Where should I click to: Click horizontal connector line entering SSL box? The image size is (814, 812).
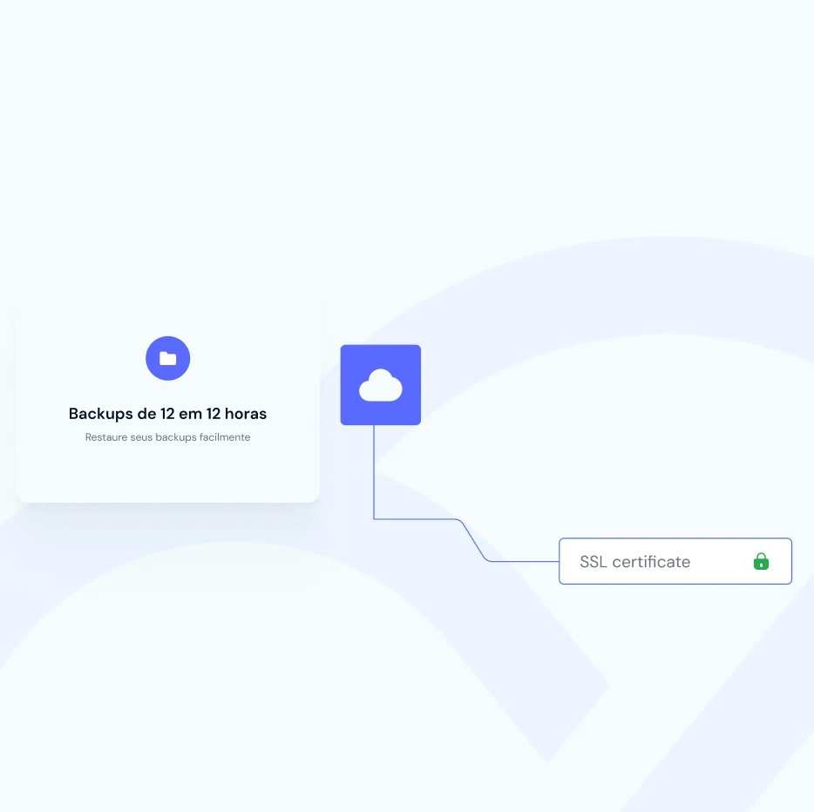coord(523,561)
